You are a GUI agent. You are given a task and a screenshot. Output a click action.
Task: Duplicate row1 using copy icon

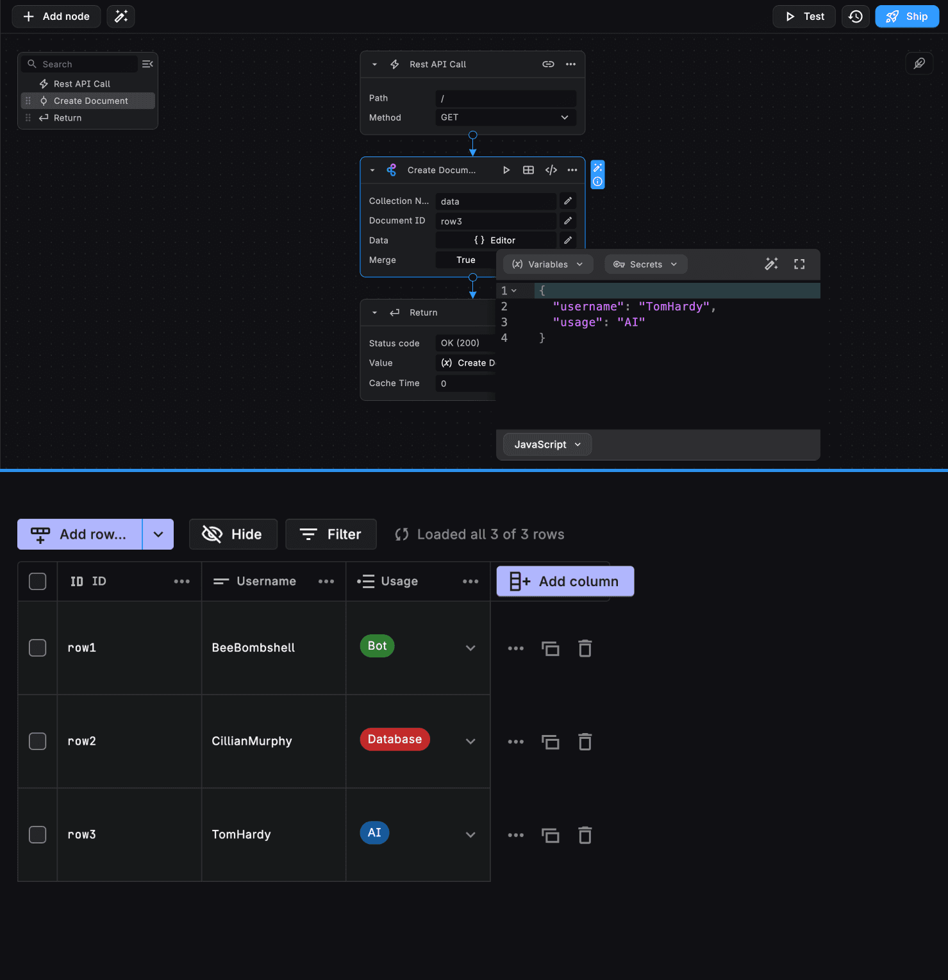tap(550, 648)
